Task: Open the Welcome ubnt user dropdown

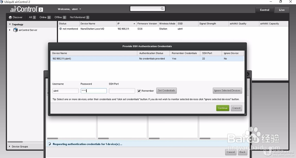Action: click(70, 9)
